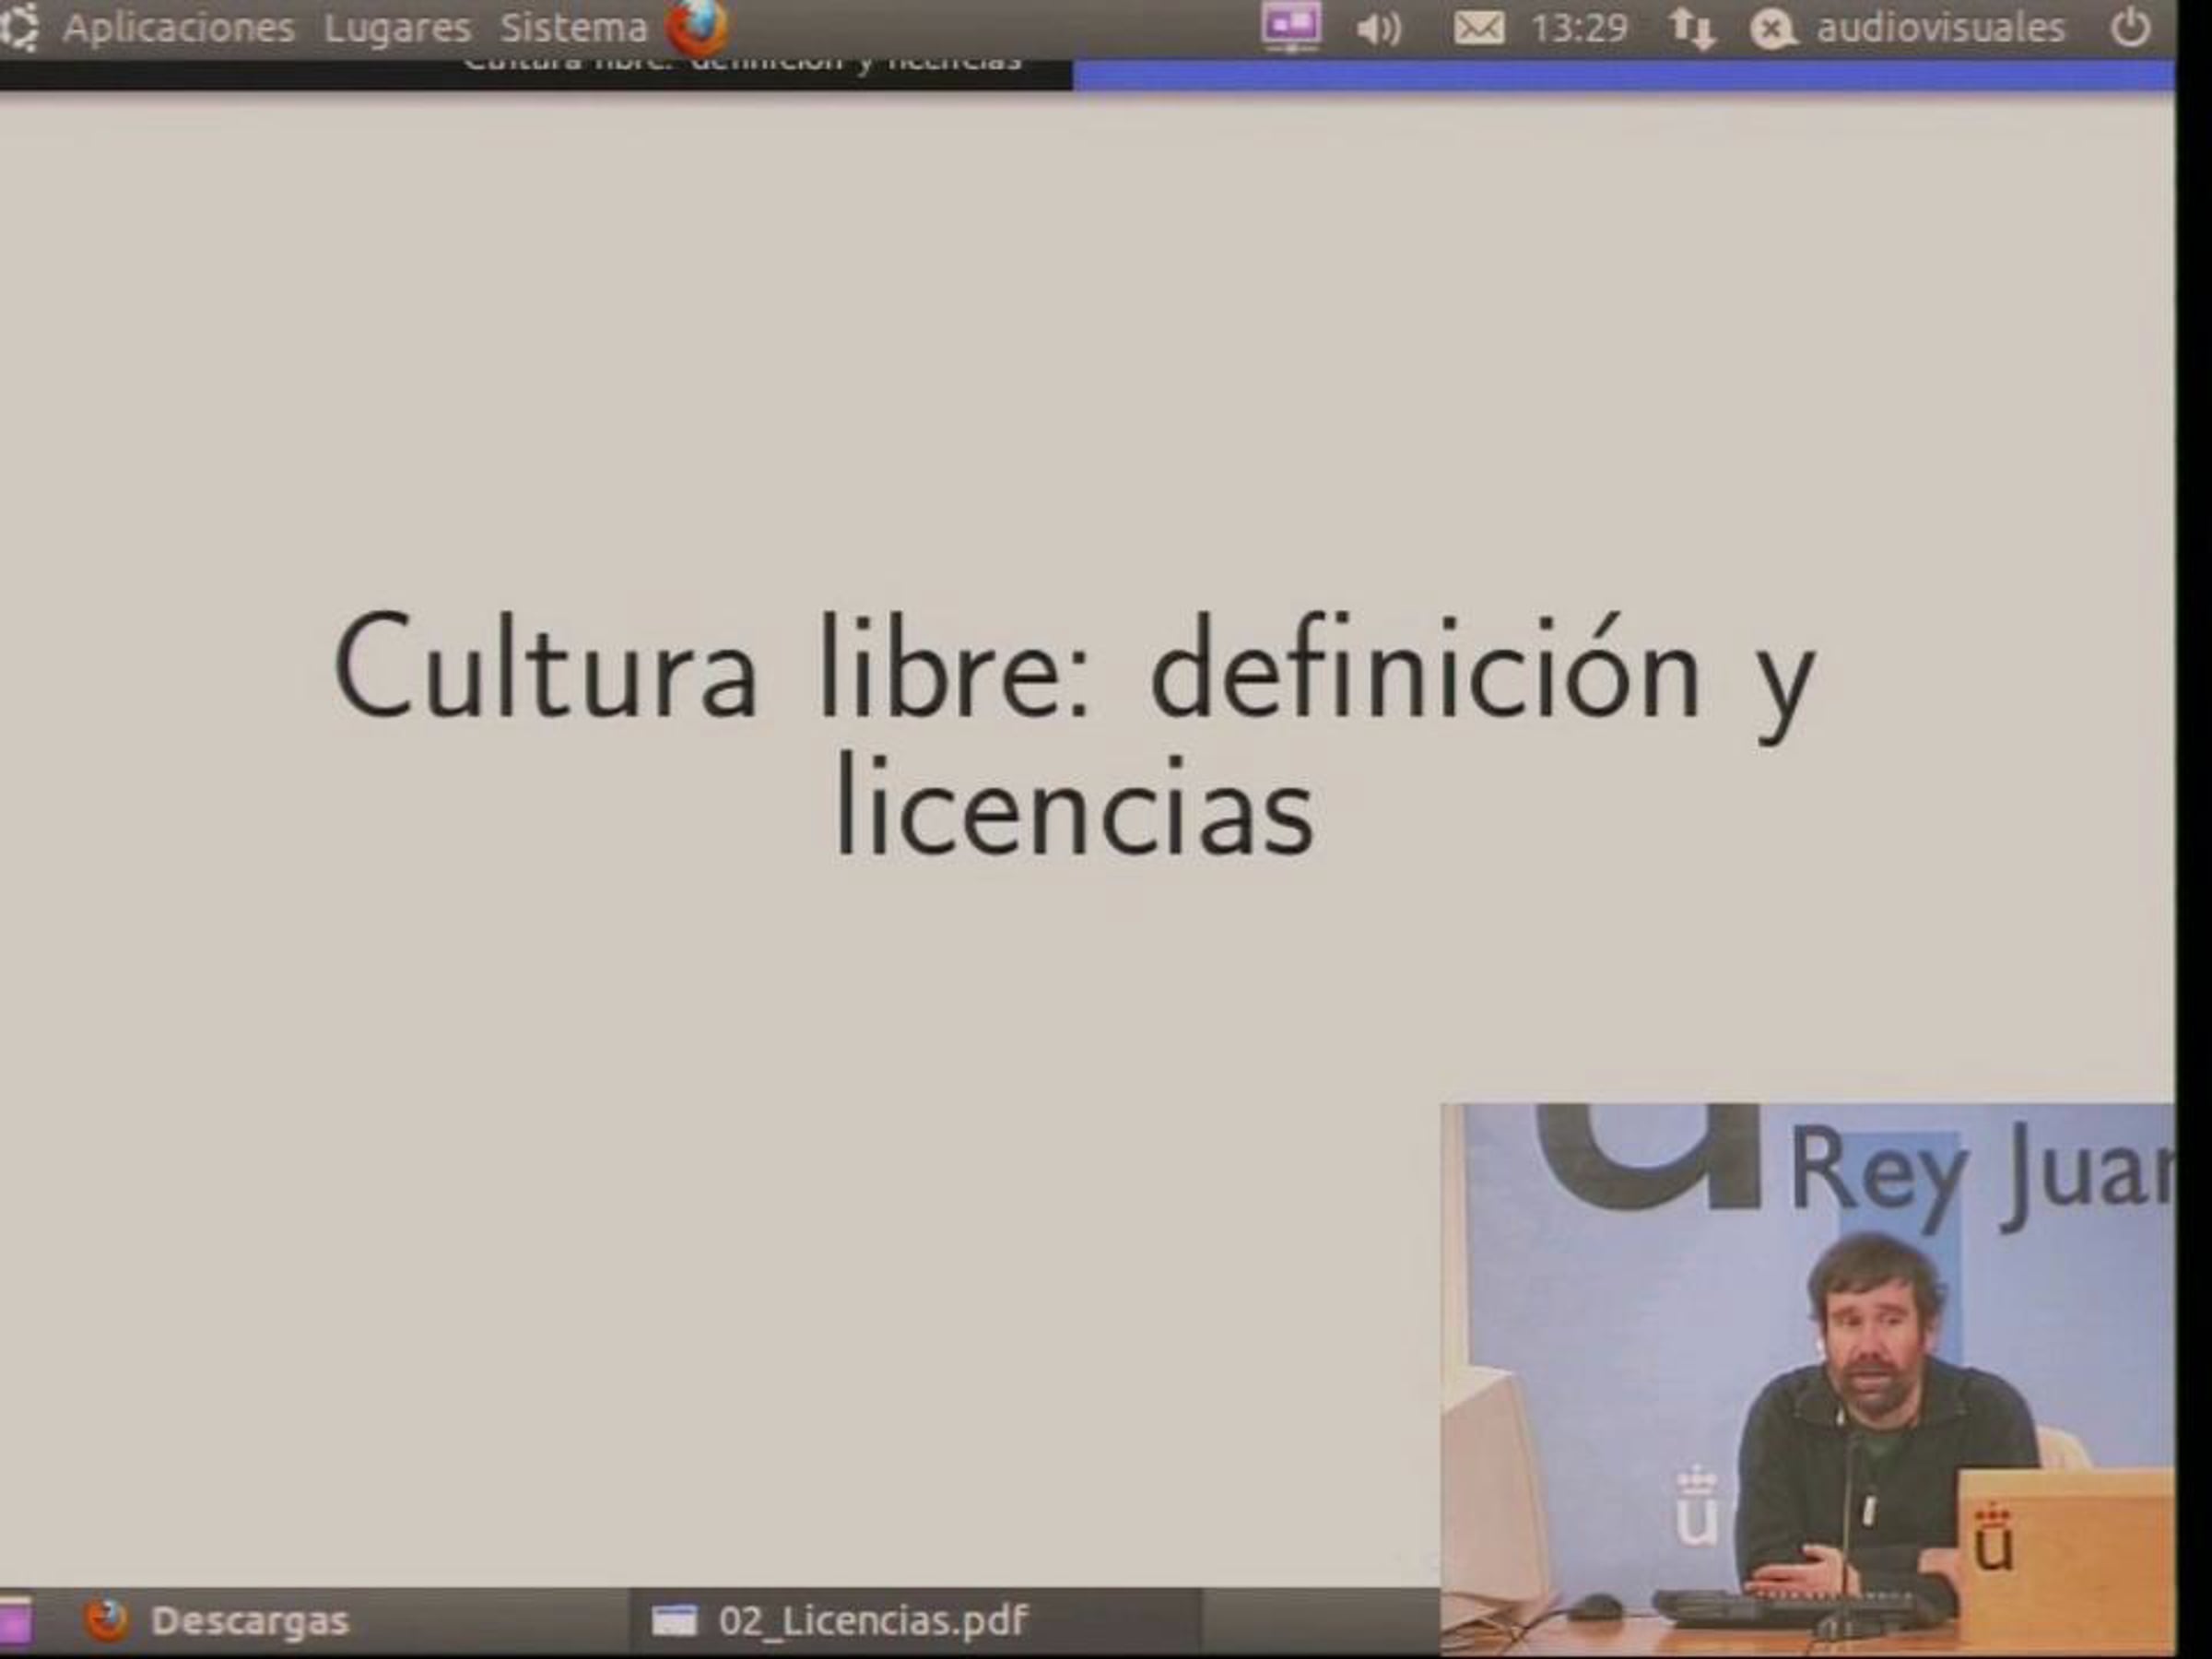Open the power shutdown icon menu
This screenshot has height=1659, width=2212.
[2129, 28]
